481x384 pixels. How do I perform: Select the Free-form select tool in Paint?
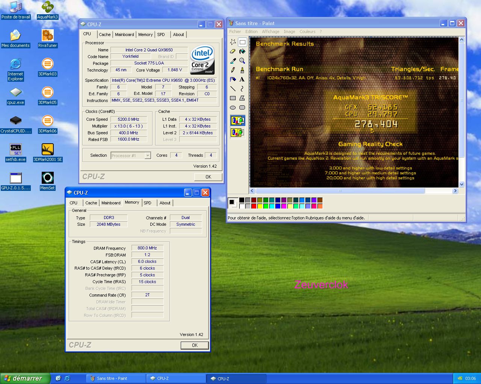(x=233, y=42)
